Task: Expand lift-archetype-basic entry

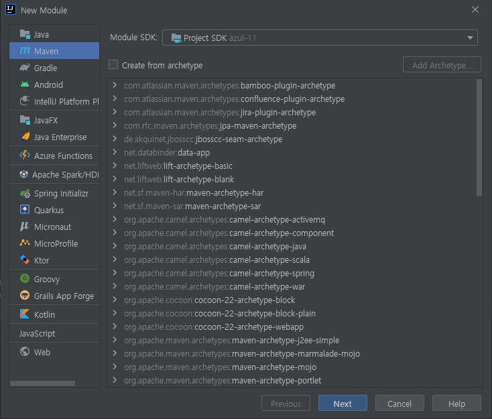Action: tap(115, 166)
